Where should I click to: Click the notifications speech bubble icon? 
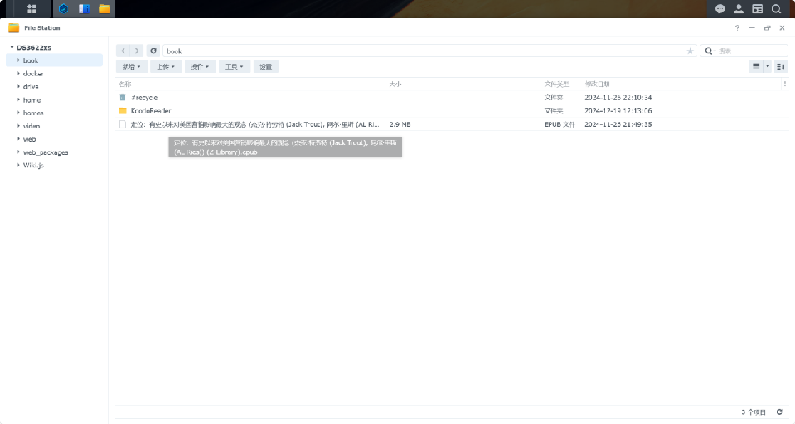point(720,9)
